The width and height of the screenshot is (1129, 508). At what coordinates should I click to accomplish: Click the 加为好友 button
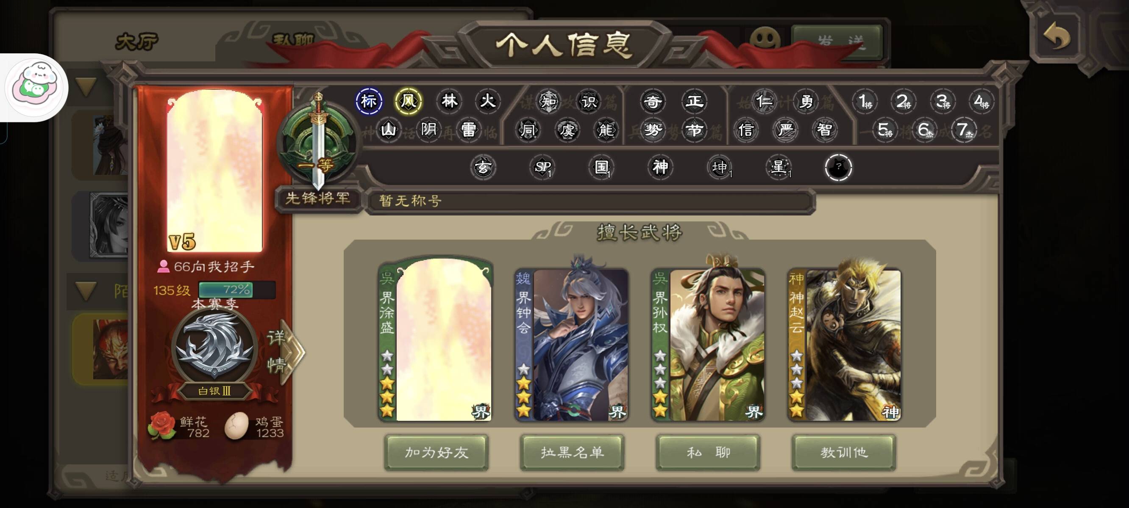[437, 453]
